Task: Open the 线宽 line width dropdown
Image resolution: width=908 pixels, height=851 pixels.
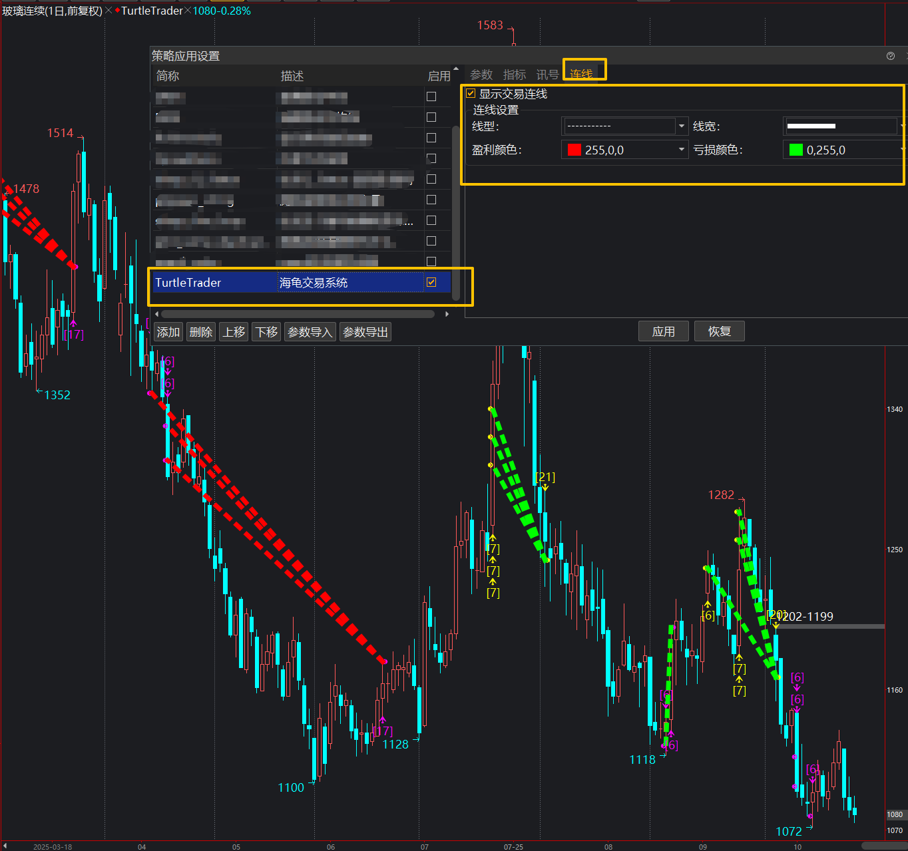Action: pos(902,126)
